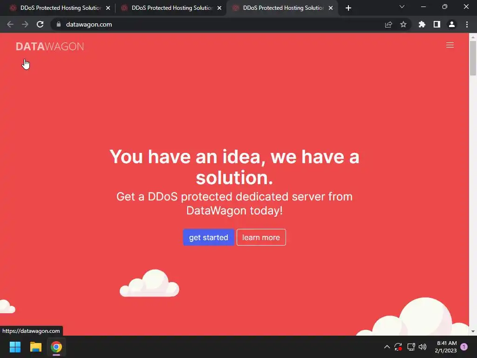Open the Chrome profile avatar
Viewport: 477px width, 358px height.
[x=452, y=24]
